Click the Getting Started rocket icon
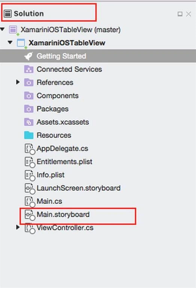 (28, 56)
